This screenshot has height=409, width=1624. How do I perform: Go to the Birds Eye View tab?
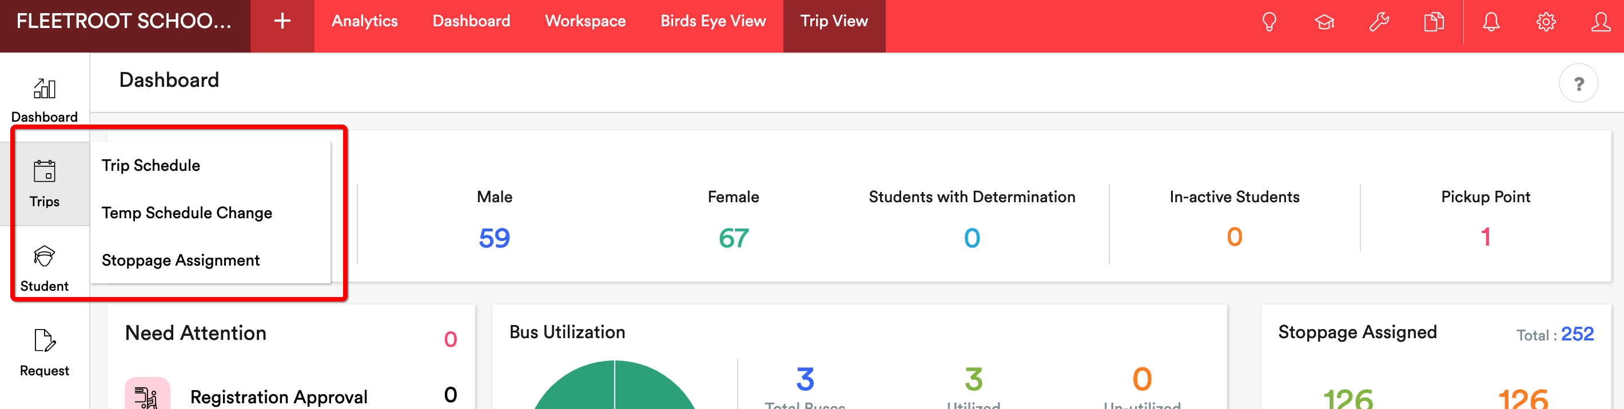pyautogui.click(x=713, y=22)
